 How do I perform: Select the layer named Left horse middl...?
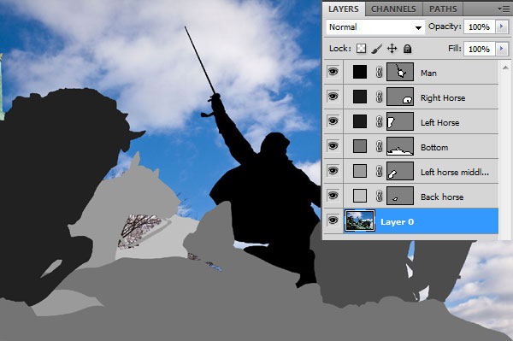coord(455,173)
